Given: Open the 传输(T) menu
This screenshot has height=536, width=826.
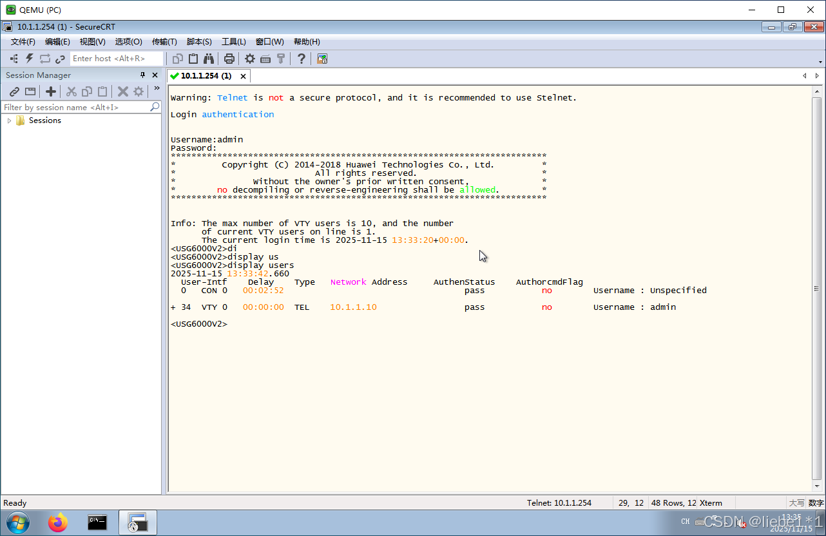Looking at the screenshot, I should coord(164,41).
